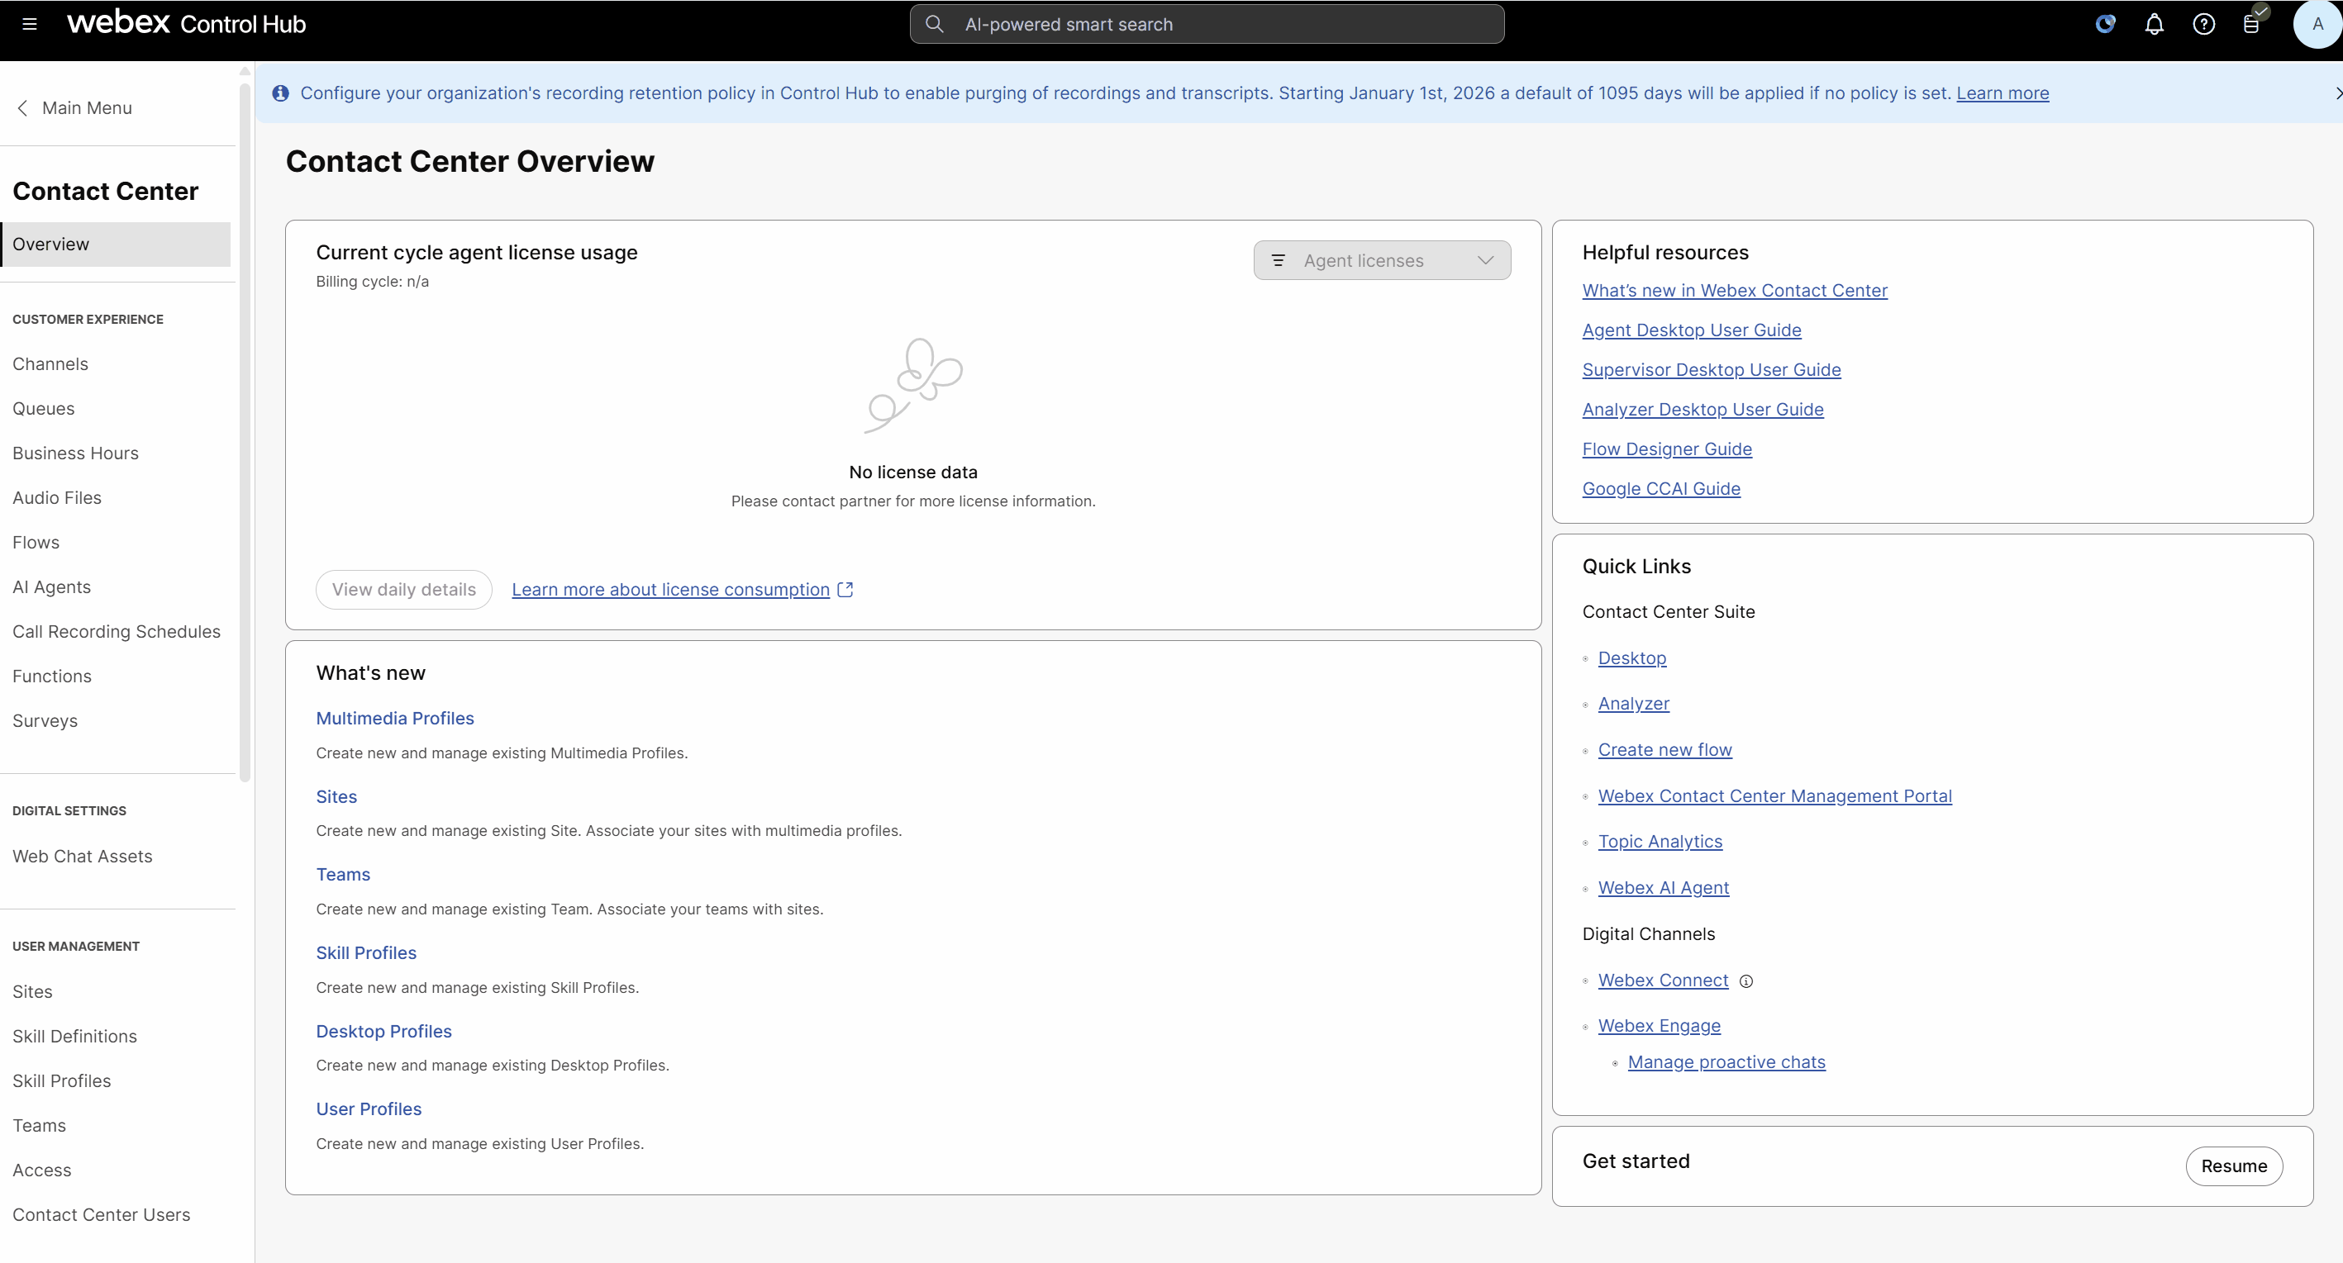This screenshot has height=1263, width=2343.
Task: Open Agent Desktop User Guide link
Action: (1692, 330)
